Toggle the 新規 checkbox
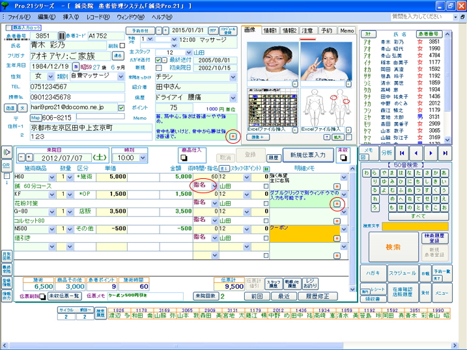The image size is (467, 350). coord(159,68)
